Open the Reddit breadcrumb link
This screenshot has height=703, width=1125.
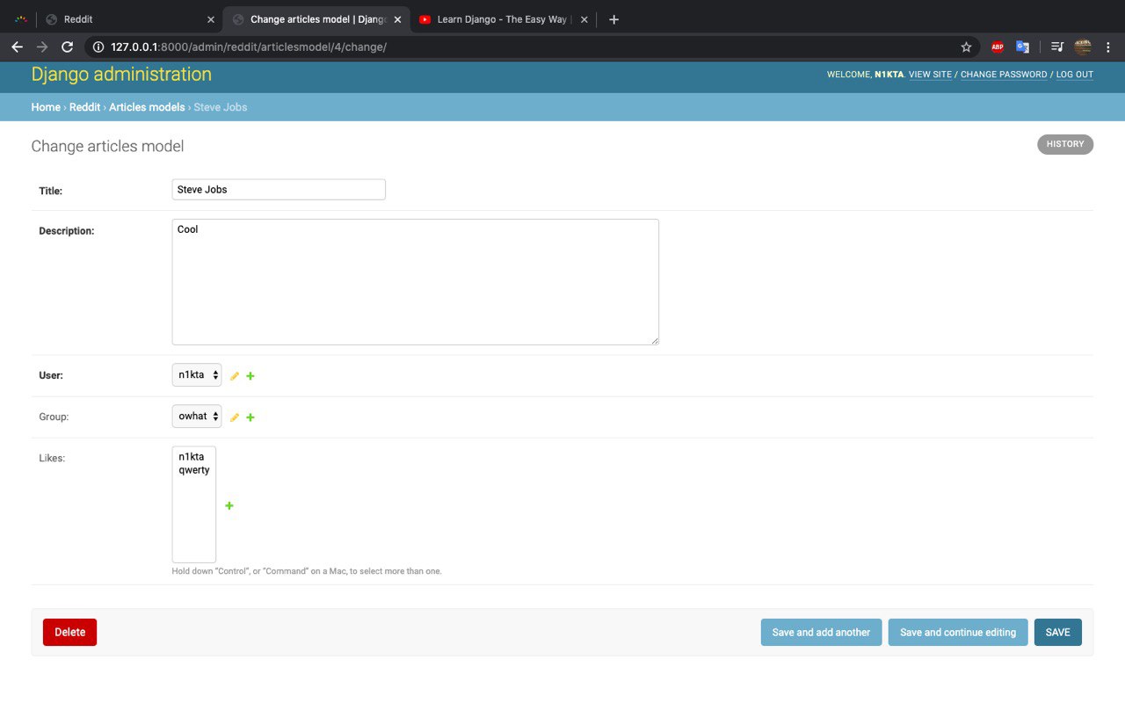tap(85, 107)
